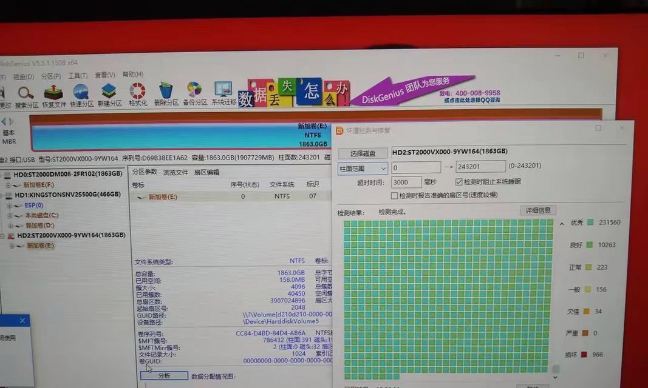648x388 pixels.
Task: Click the end cylinder field showing 243201
Action: [x=480, y=166]
